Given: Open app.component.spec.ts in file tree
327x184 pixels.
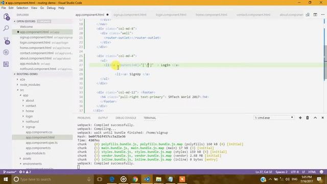Looking at the screenshot, I should point(41,143).
